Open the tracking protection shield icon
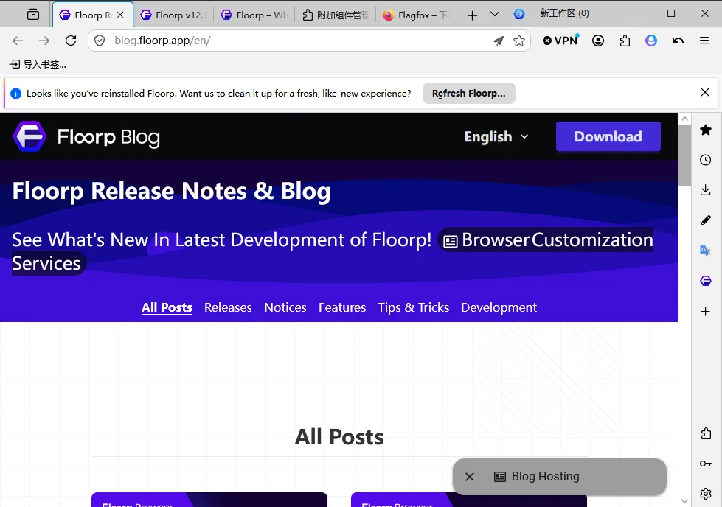The height and width of the screenshot is (507, 722). point(100,41)
